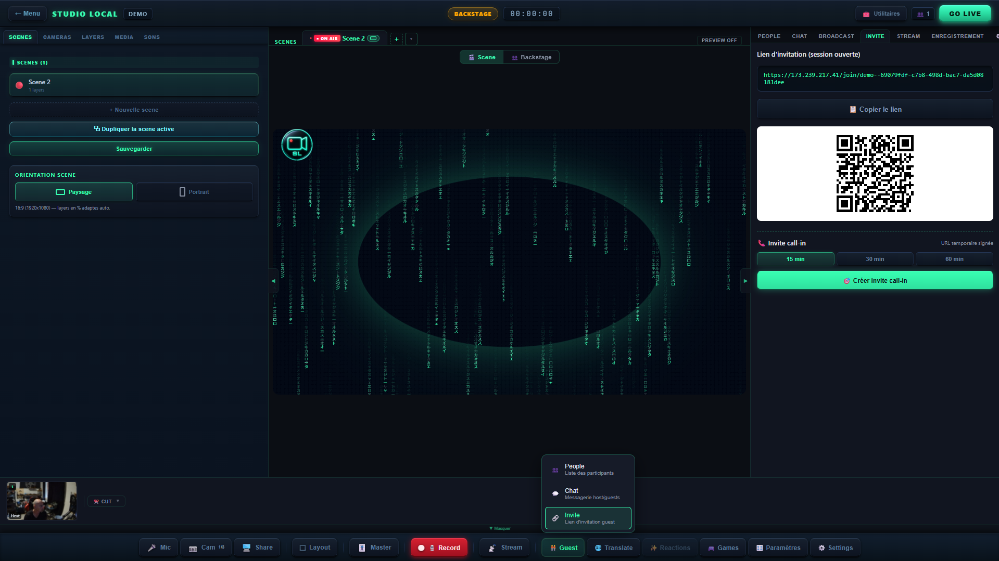Viewport: 999px width, 561px height.
Task: Open the Translate tool
Action: [613, 547]
